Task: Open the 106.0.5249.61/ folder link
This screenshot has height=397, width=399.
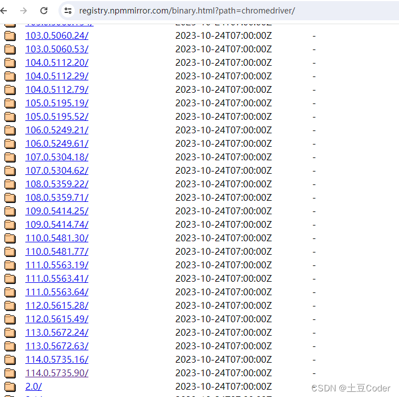Action: [x=57, y=143]
